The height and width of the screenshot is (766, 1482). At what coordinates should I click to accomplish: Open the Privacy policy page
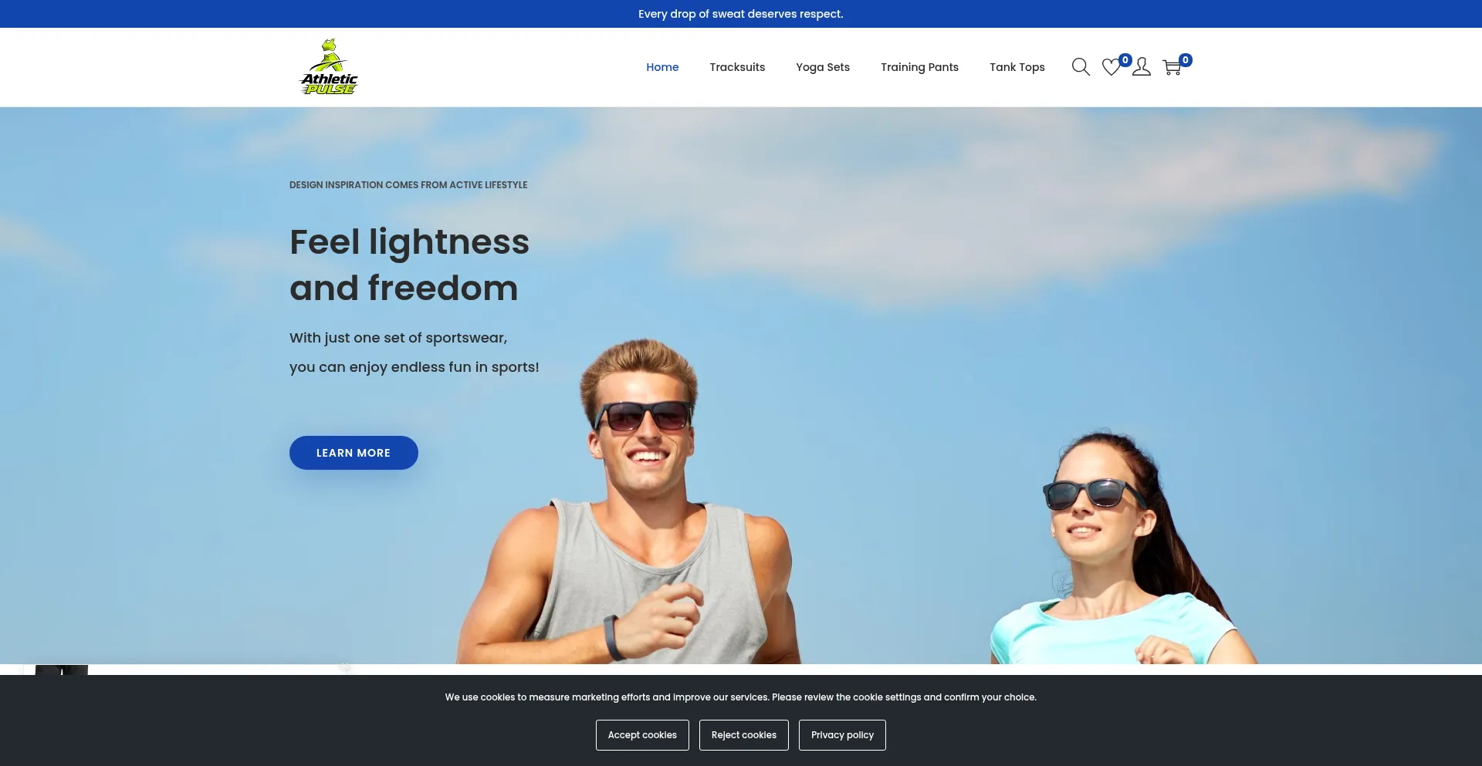coord(842,734)
